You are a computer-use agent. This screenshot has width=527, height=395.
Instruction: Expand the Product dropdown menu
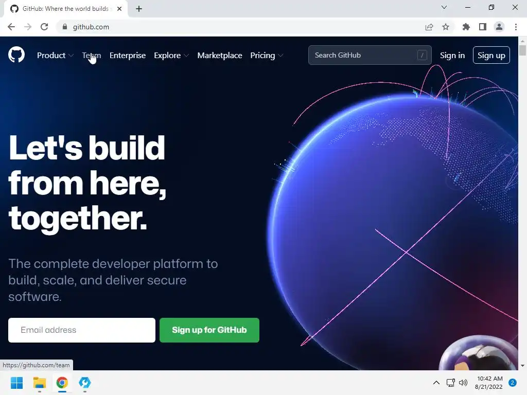[x=55, y=56]
